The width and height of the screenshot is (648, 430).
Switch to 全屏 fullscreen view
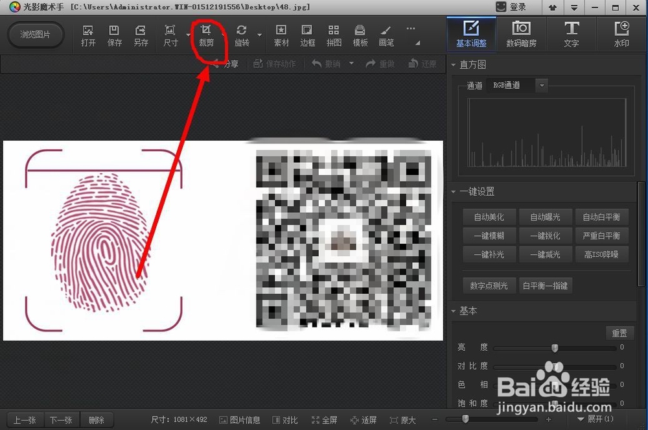pos(325,420)
